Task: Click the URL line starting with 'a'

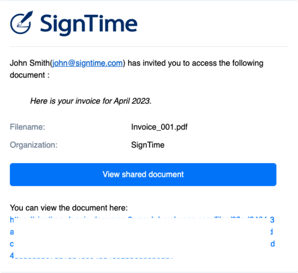Action: (x=142, y=232)
